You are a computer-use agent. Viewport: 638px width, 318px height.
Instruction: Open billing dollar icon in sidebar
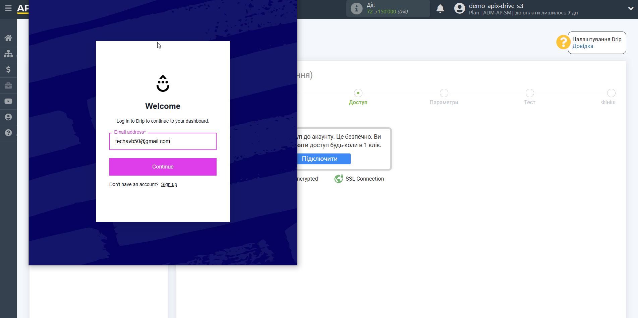(x=8, y=69)
